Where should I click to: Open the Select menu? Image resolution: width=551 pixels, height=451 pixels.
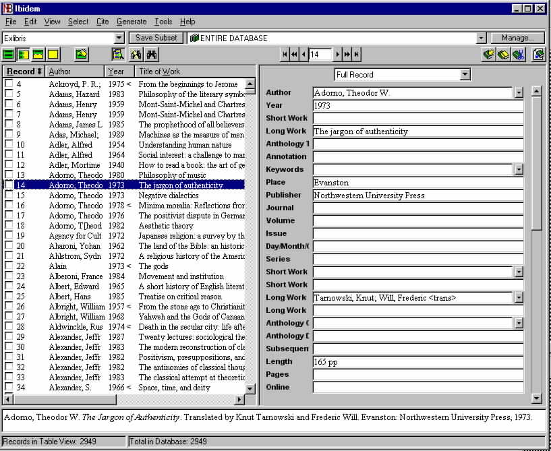(78, 22)
